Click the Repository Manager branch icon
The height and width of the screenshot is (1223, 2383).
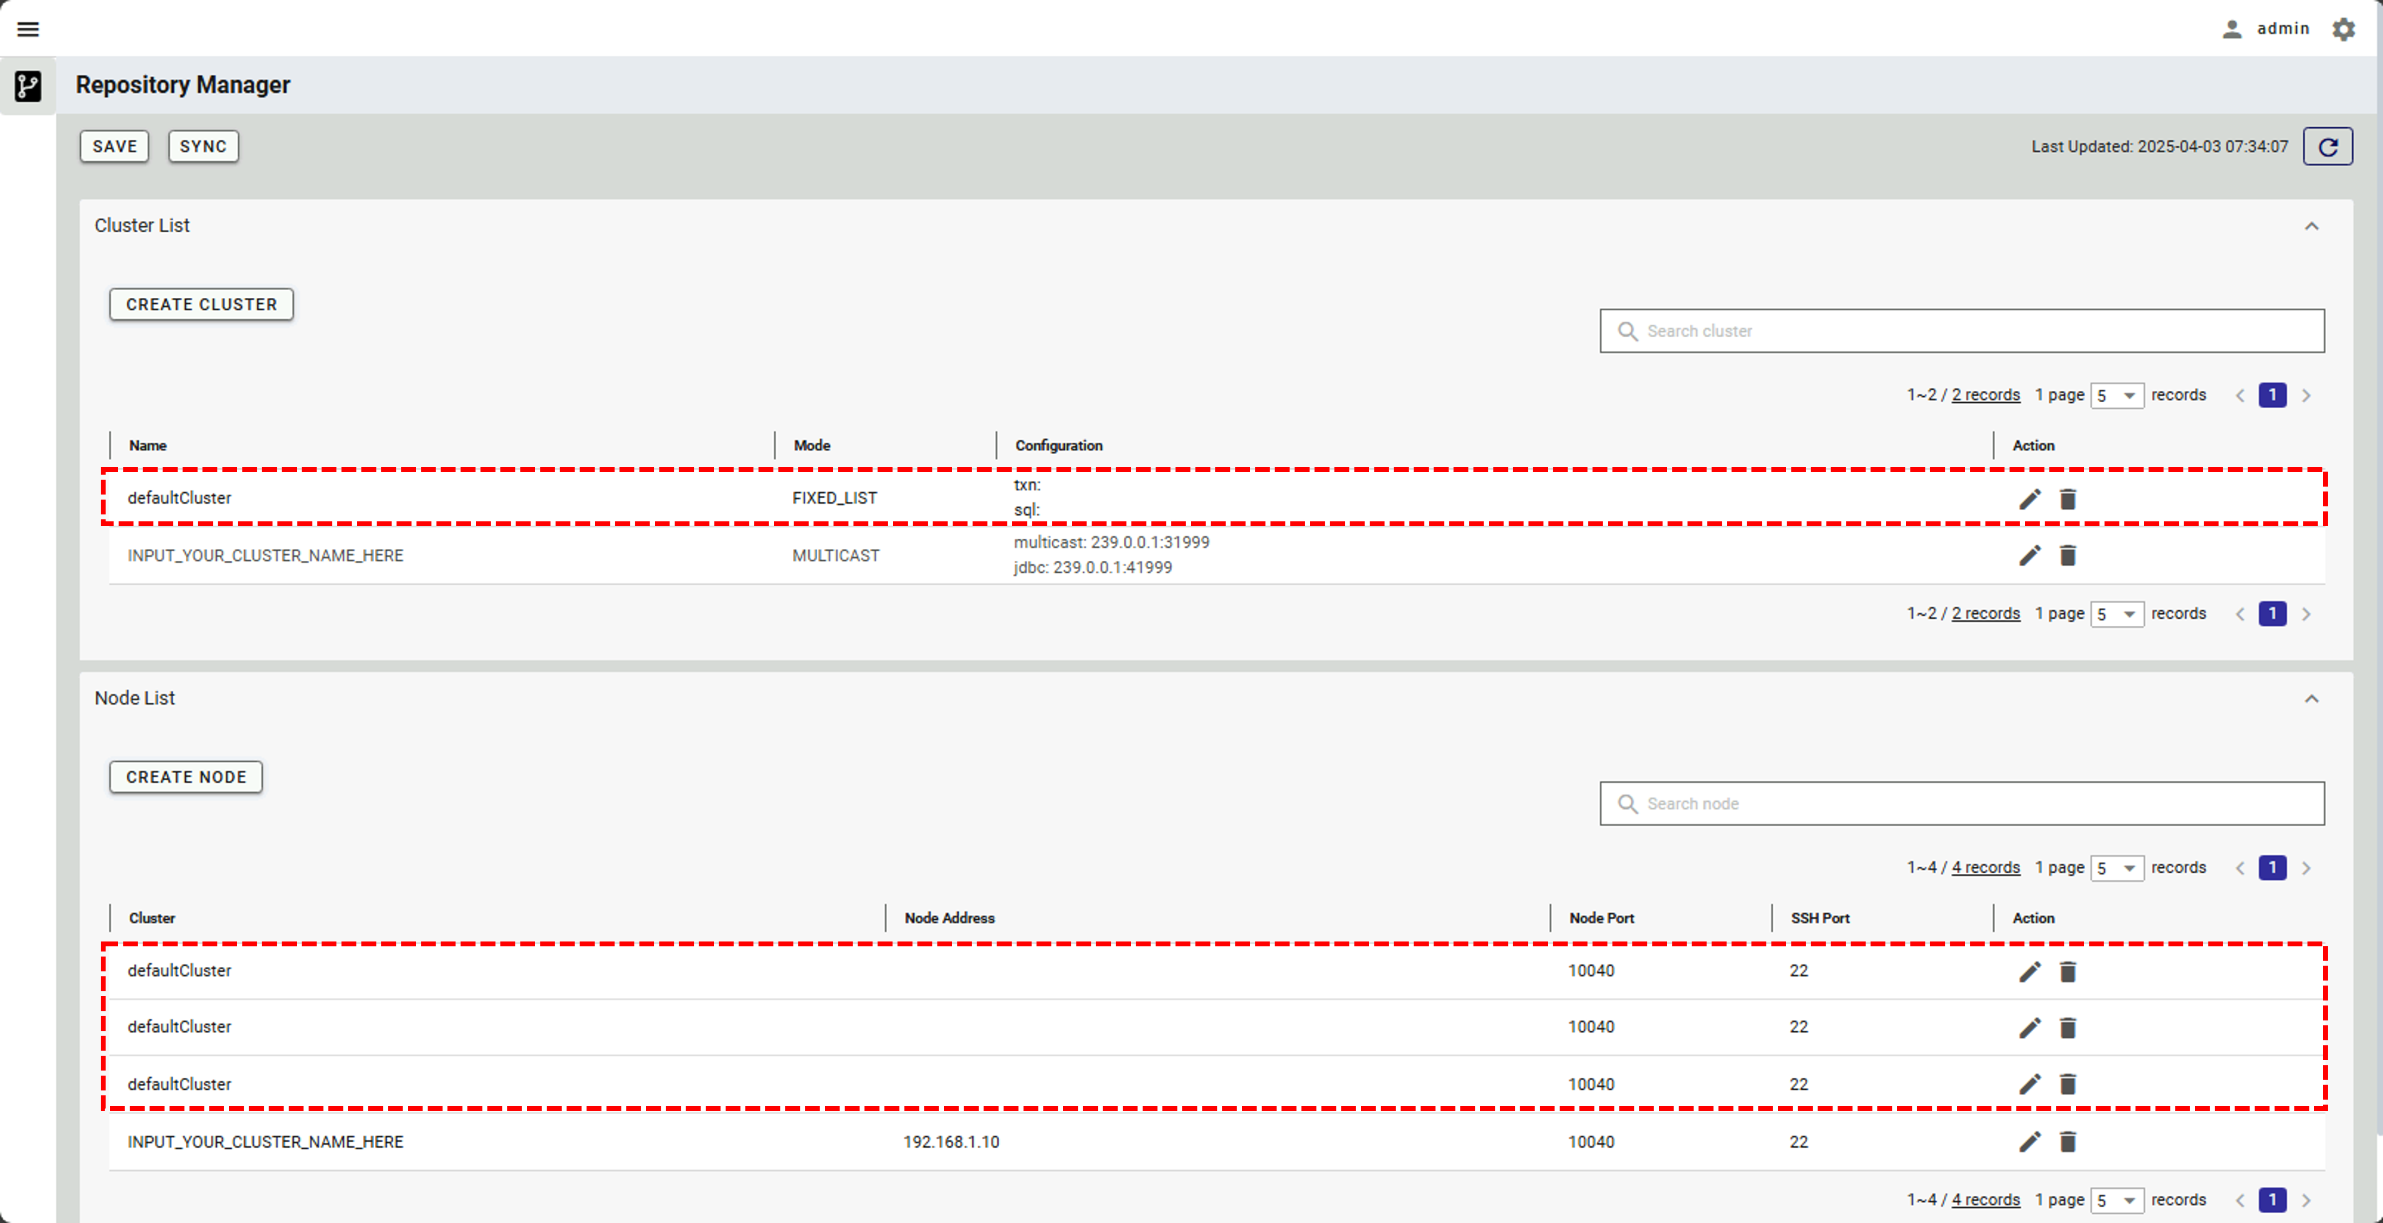click(x=28, y=86)
